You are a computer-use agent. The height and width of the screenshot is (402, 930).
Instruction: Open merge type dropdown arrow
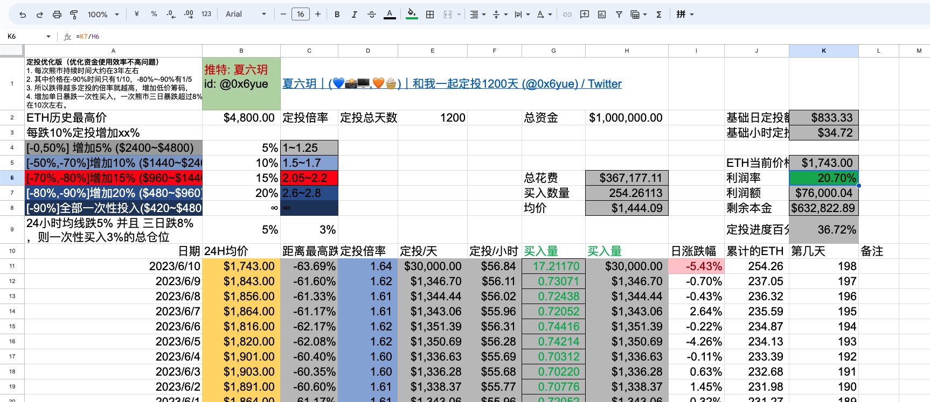coord(459,15)
